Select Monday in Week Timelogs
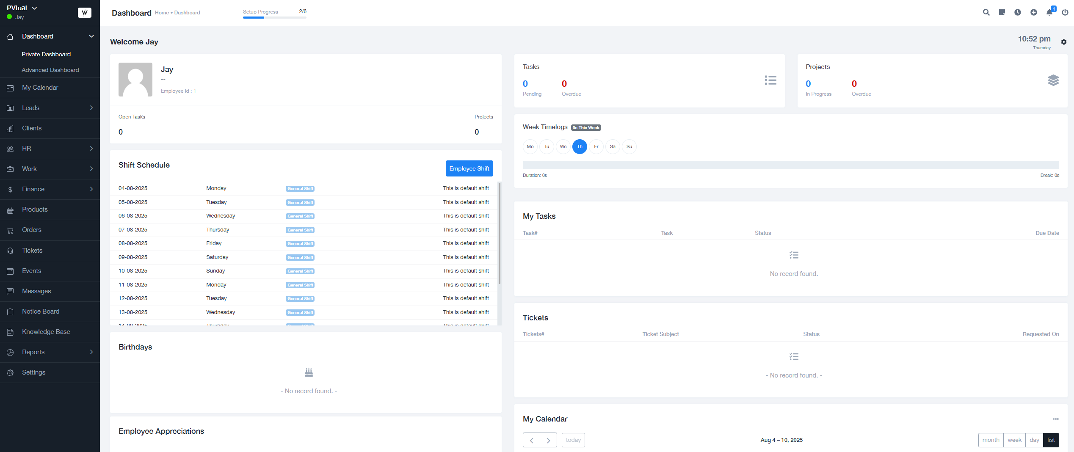Screen dimensions: 1074x452 click(530, 146)
